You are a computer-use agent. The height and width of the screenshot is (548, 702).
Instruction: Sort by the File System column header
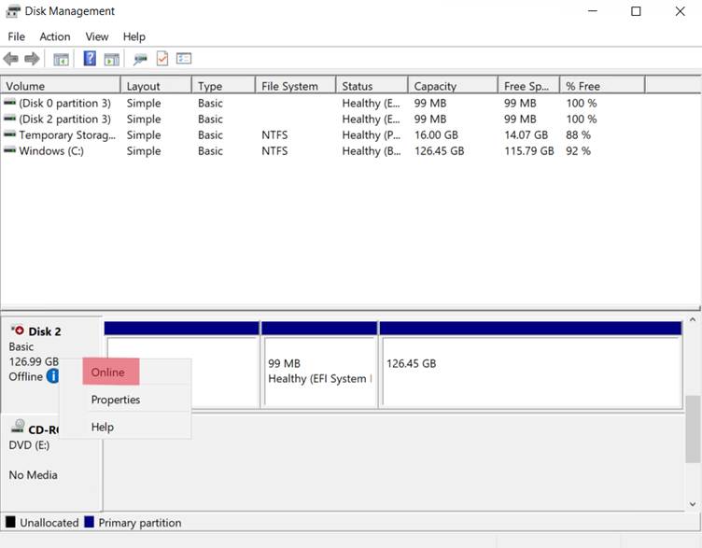[x=296, y=86]
